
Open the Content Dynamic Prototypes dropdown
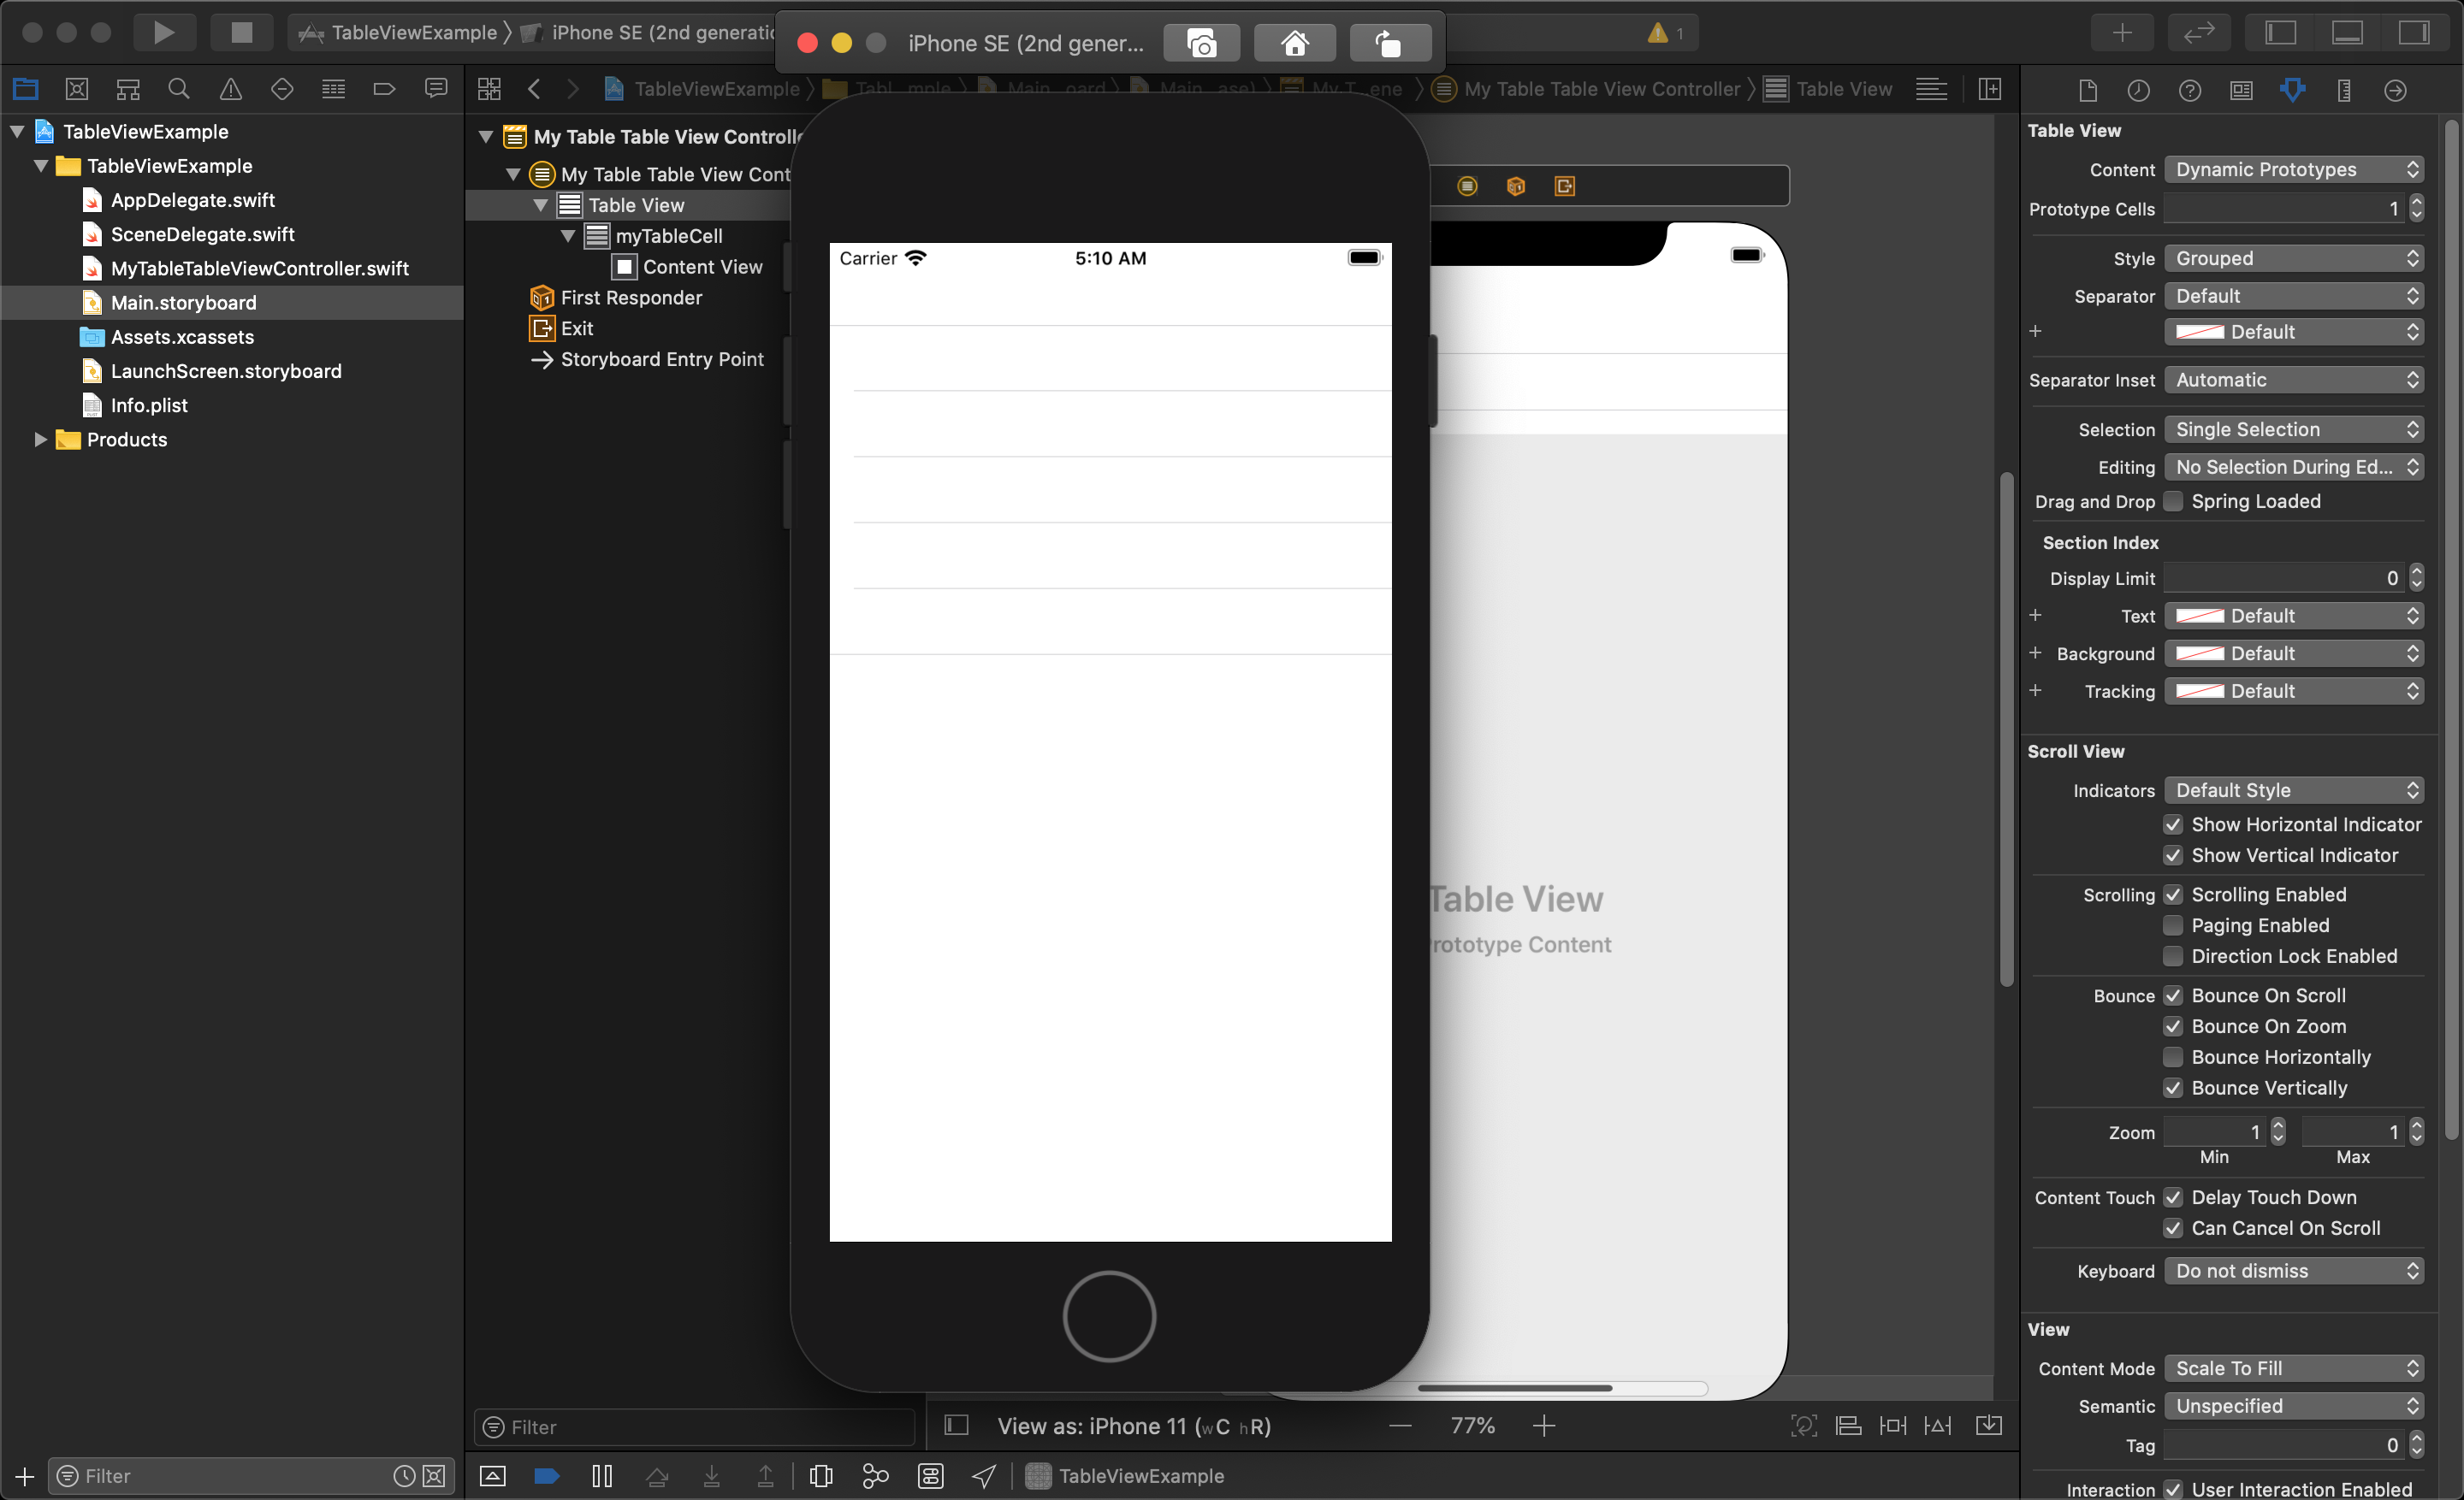point(2294,168)
